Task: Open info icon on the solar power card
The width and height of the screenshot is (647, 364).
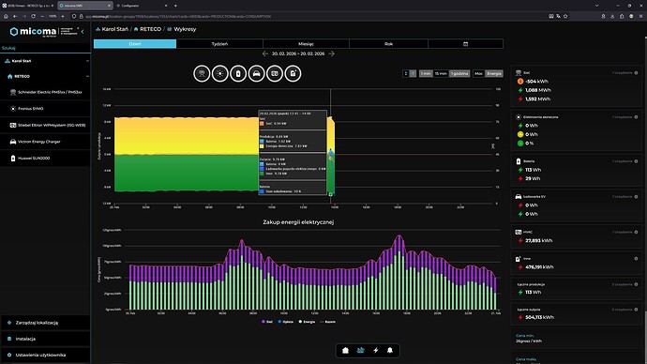Action: pyautogui.click(x=636, y=116)
